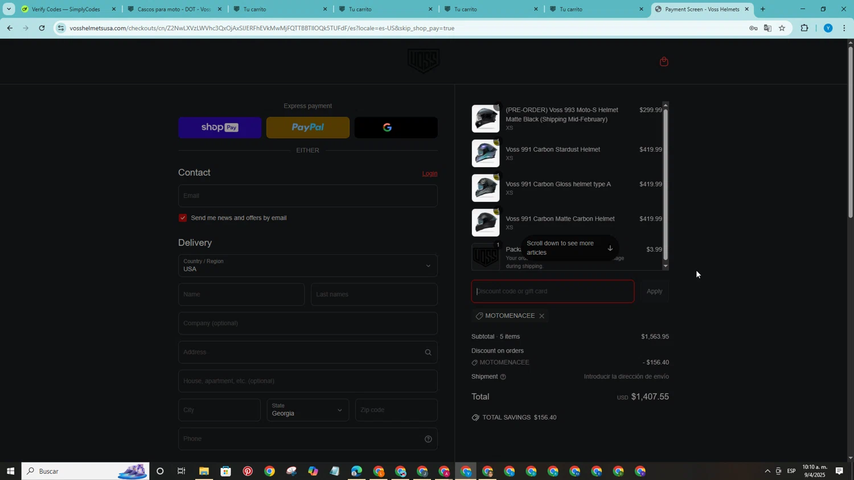
Task: Click the Apply discount button
Action: coord(655,291)
